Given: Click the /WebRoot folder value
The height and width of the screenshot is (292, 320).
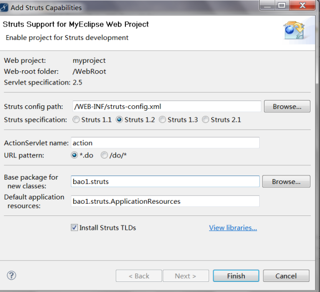Looking at the screenshot, I should point(90,71).
